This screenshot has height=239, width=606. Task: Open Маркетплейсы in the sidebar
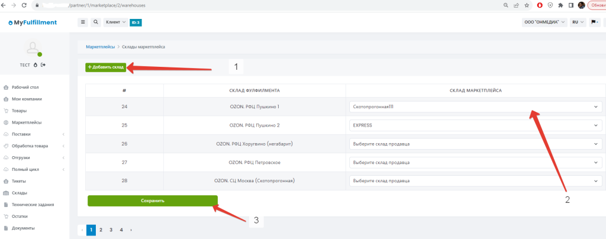pos(27,122)
